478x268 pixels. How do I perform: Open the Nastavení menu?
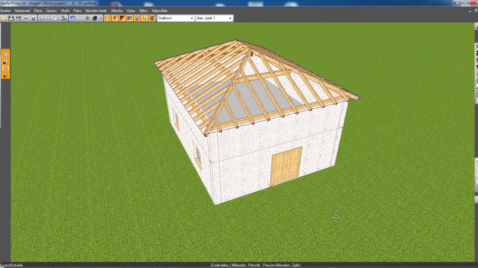(x=22, y=11)
